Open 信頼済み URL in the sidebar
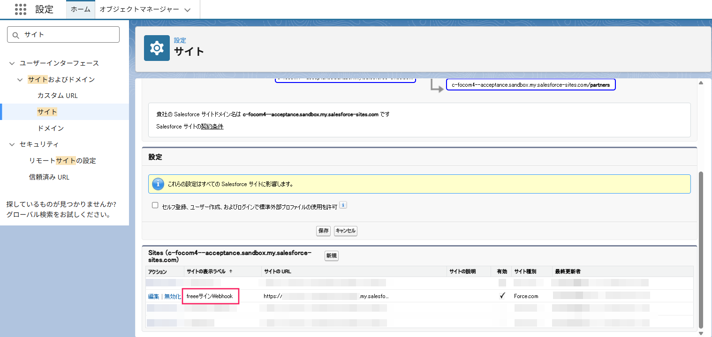Image resolution: width=712 pixels, height=337 pixels. 49,177
